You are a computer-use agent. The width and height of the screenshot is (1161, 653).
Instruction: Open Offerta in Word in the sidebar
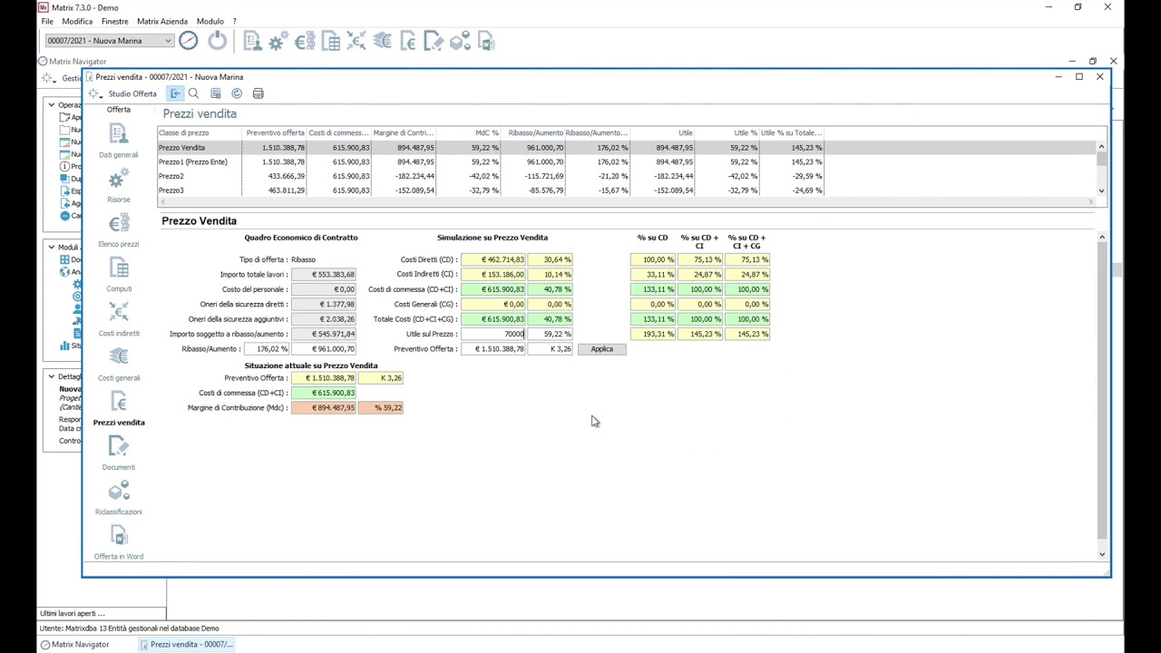[119, 541]
